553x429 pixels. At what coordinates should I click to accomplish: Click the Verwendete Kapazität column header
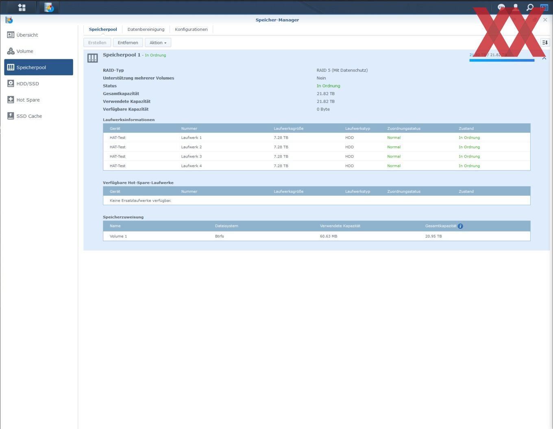pos(340,226)
